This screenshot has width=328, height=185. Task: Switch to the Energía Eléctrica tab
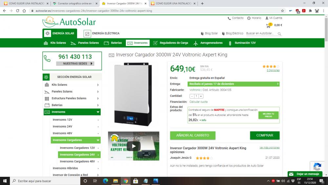click(x=102, y=33)
